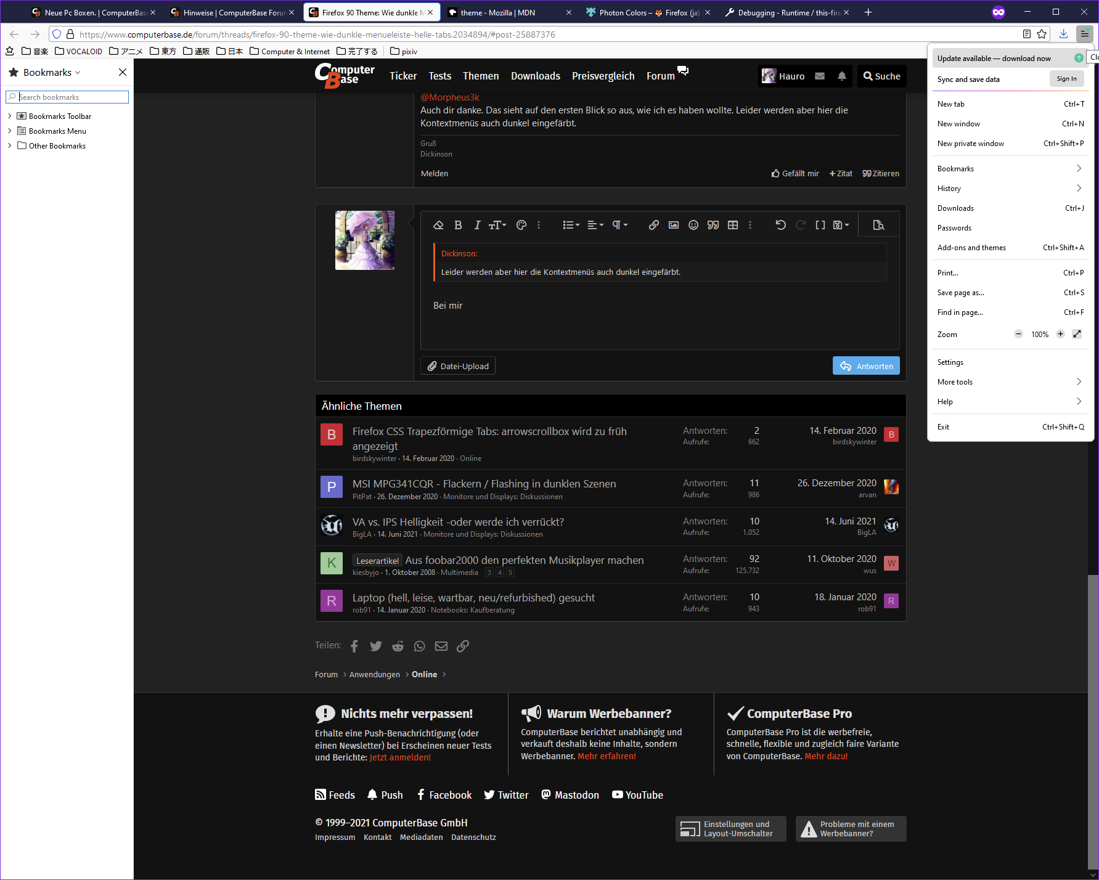The width and height of the screenshot is (1099, 880).
Task: Open the notifications bell icon
Action: tap(842, 76)
